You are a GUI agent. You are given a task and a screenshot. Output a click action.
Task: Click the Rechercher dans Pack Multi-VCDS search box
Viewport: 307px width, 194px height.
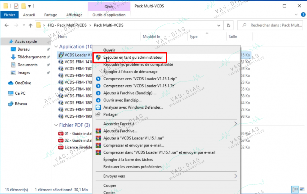pyautogui.click(x=270, y=25)
